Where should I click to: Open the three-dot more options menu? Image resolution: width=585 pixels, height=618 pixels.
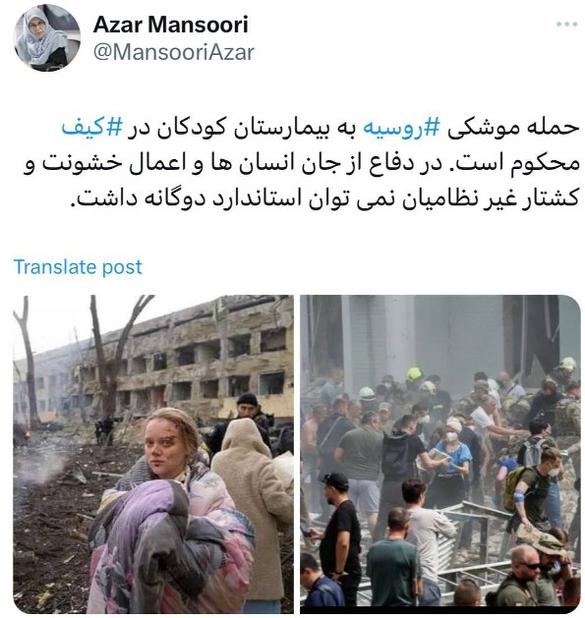pos(566,25)
